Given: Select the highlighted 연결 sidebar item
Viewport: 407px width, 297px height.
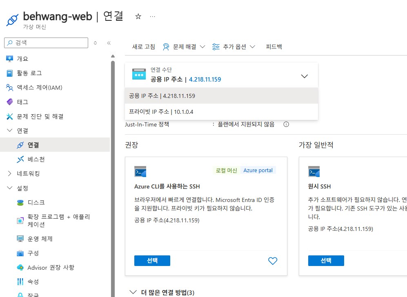Looking at the screenshot, I should [x=55, y=145].
